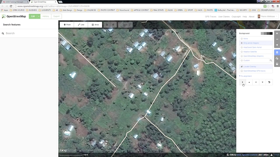Select the Point drawing tool

[x=67, y=25]
